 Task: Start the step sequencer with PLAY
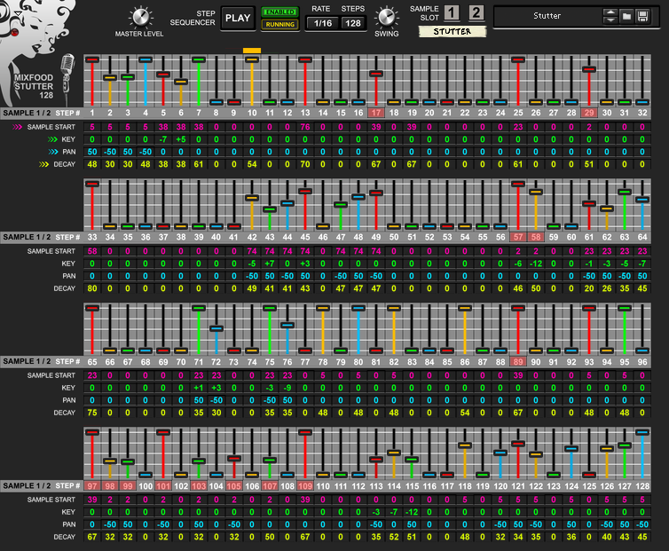(238, 19)
